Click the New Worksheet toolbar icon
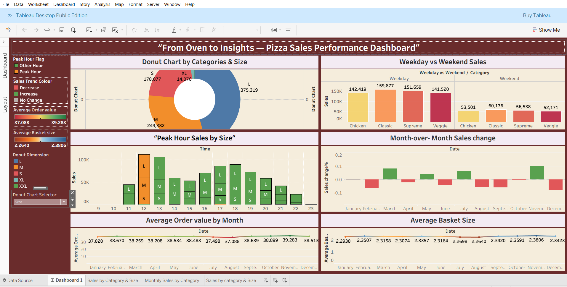The image size is (567, 287). click(89, 30)
